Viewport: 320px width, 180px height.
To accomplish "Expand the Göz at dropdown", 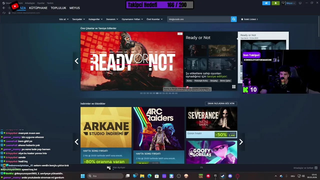I will (x=64, y=19).
